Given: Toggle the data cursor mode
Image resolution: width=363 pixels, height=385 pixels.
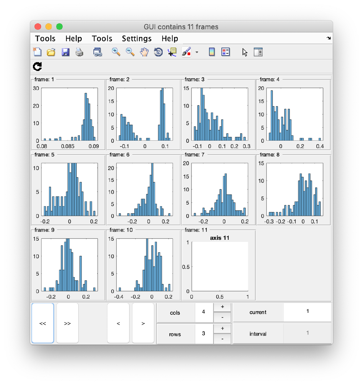Looking at the screenshot, I should [x=172, y=52].
